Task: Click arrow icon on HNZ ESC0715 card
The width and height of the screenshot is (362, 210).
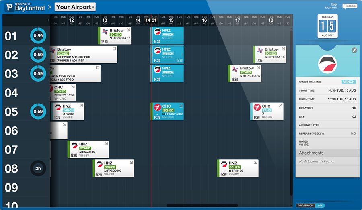Action: pyautogui.click(x=106, y=143)
